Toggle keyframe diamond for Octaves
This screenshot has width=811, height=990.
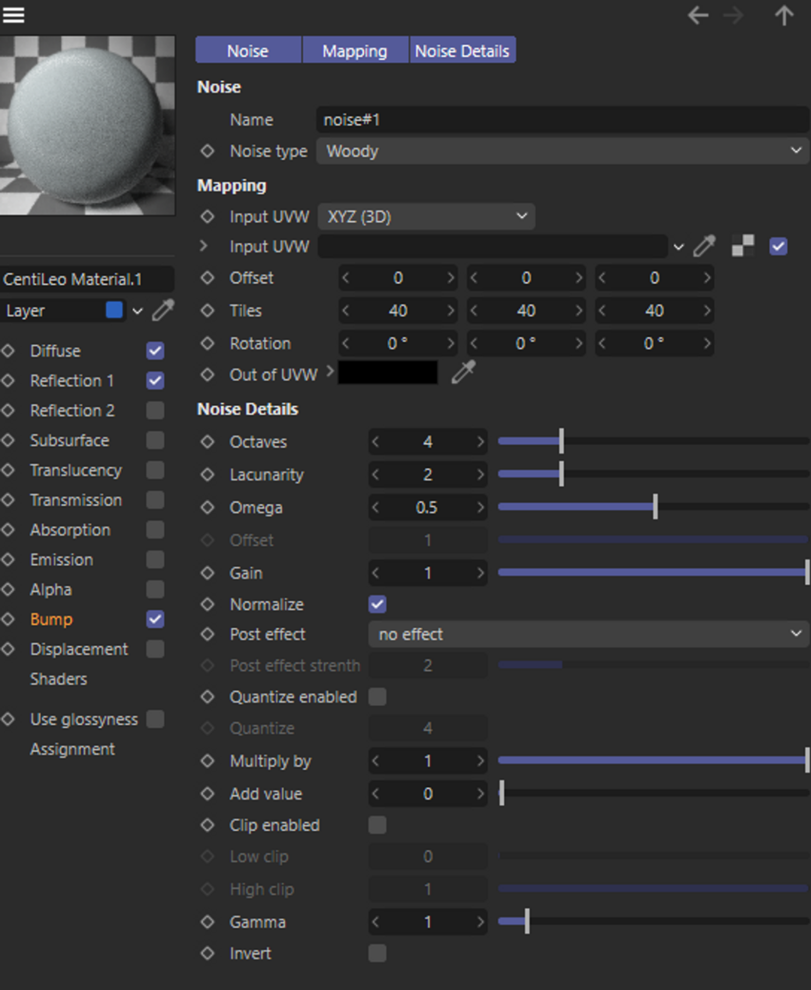click(x=207, y=442)
